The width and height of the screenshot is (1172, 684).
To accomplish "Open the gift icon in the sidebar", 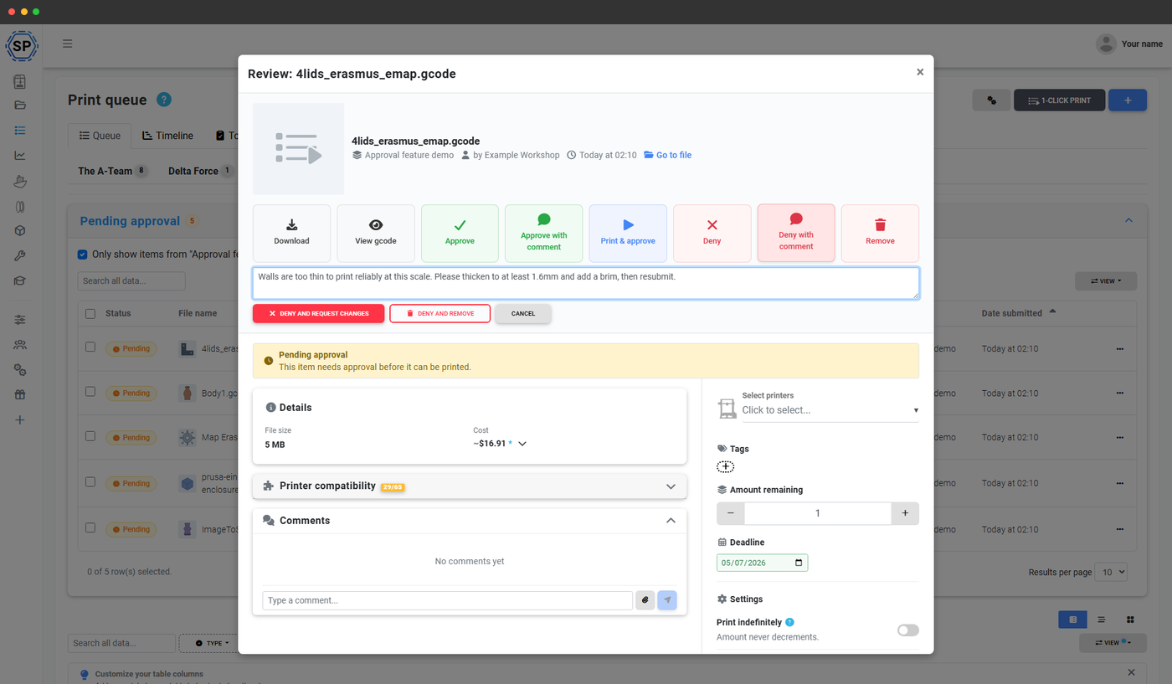I will (20, 395).
